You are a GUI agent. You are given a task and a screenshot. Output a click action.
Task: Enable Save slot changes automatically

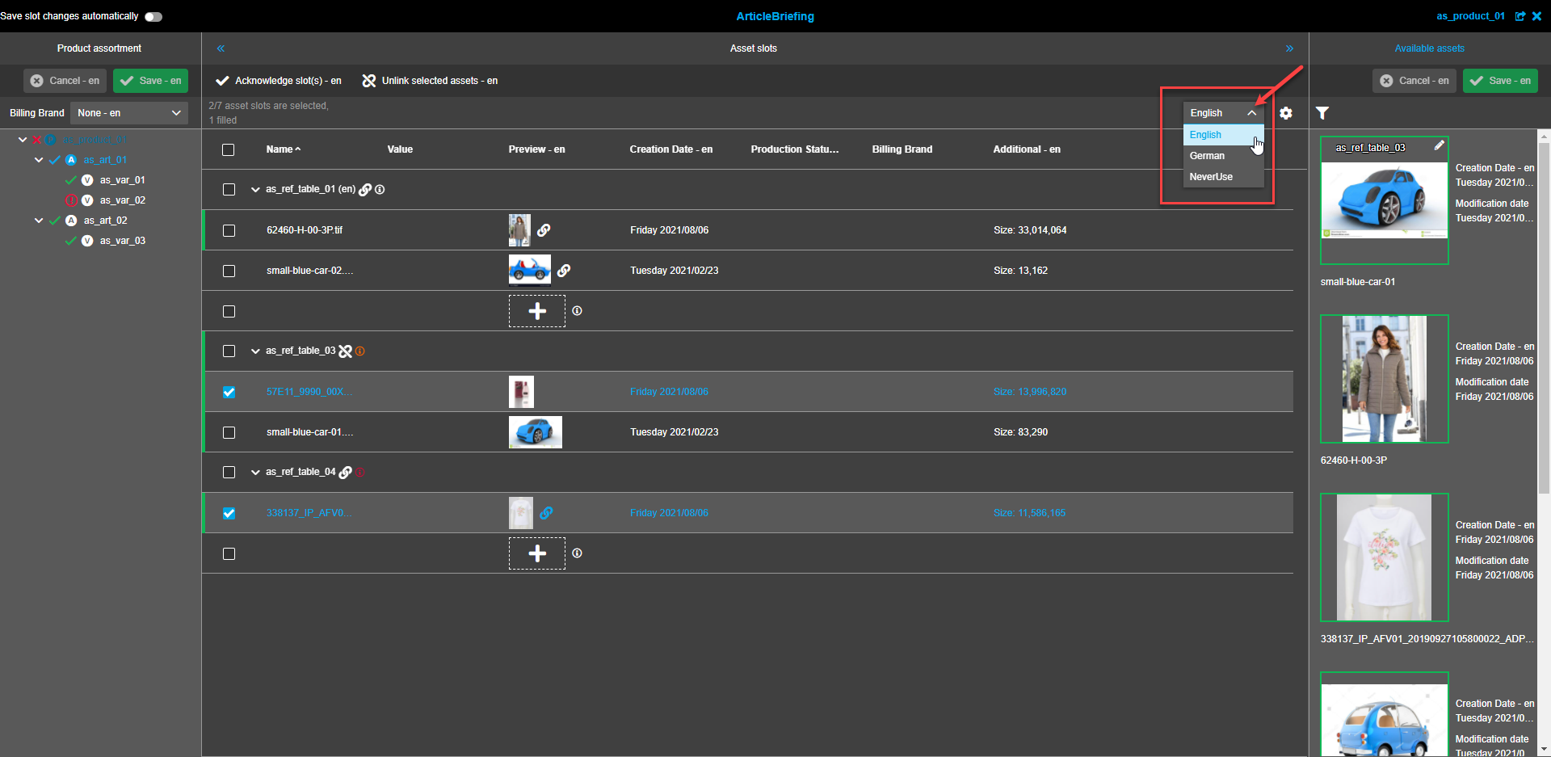[x=153, y=15]
